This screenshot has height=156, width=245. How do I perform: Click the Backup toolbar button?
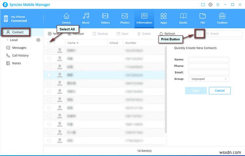pos(100,34)
